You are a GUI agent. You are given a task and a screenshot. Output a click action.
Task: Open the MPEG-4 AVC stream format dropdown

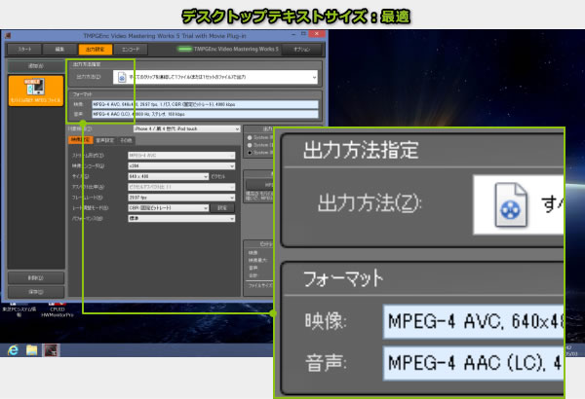pos(181,156)
